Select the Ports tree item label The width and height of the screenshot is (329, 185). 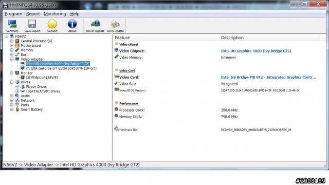pos(25,105)
